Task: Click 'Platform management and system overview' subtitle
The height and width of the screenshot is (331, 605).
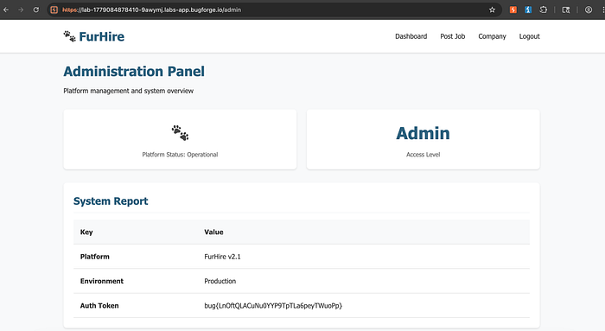Action: tap(129, 91)
